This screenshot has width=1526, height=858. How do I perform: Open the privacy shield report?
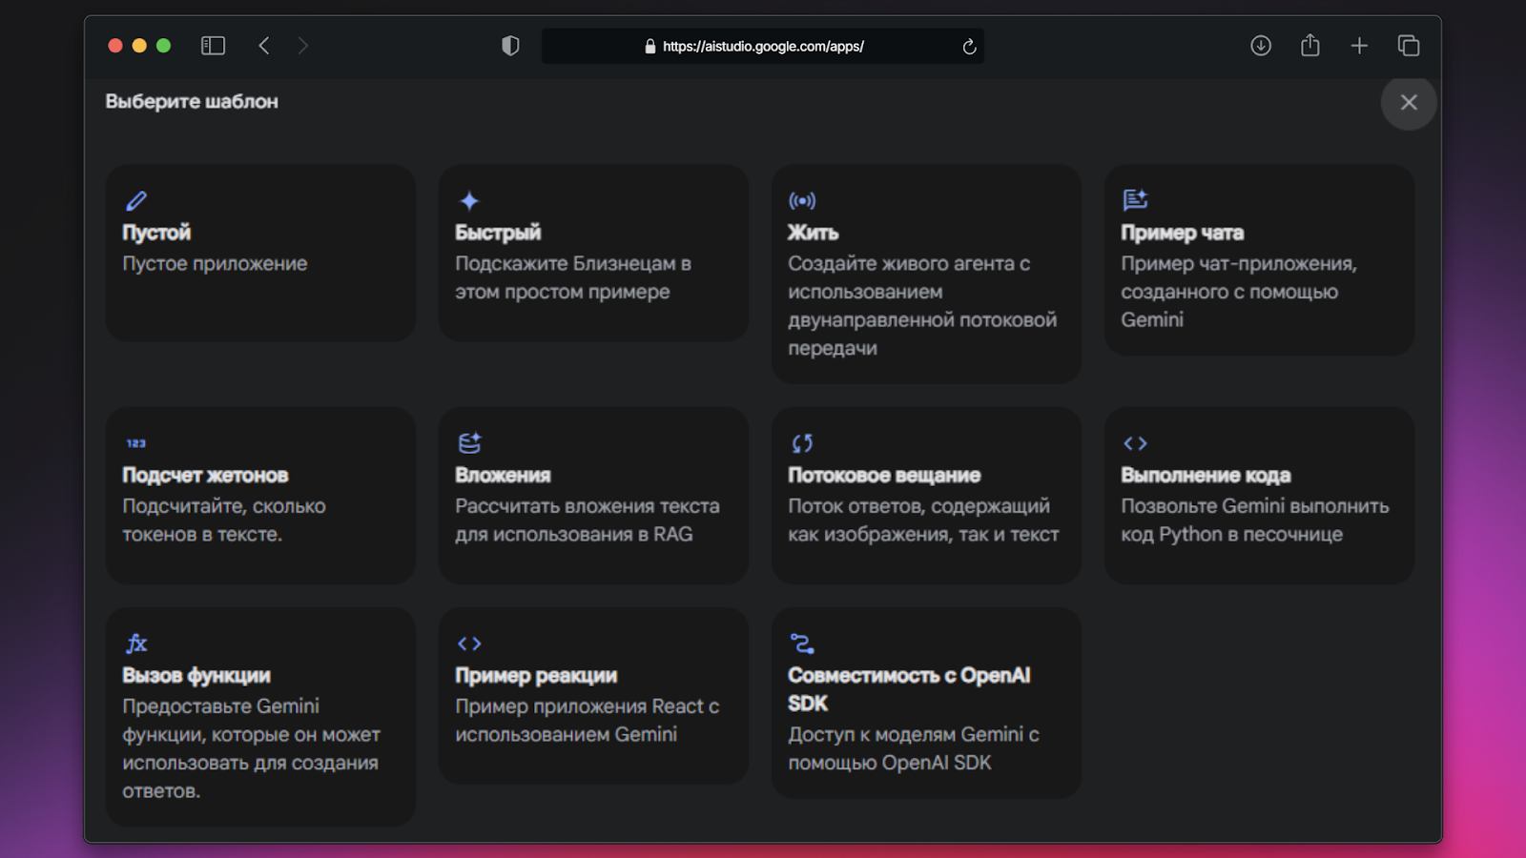[x=510, y=46]
